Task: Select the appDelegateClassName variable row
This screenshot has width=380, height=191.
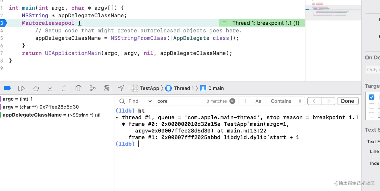Action: pyautogui.click(x=57, y=115)
